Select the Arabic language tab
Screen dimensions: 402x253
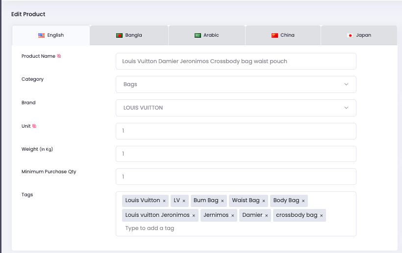tap(207, 35)
